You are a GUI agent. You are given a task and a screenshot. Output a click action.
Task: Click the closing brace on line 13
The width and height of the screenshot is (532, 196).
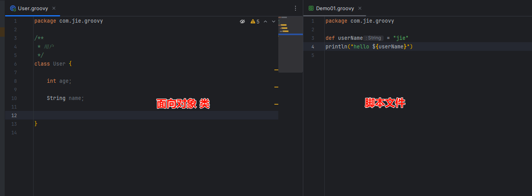[36, 124]
